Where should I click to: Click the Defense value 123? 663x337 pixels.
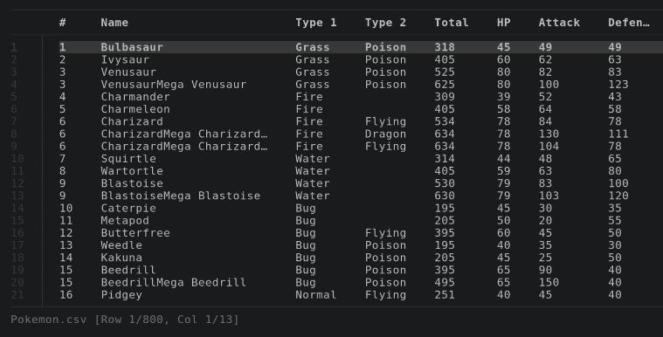coord(618,84)
